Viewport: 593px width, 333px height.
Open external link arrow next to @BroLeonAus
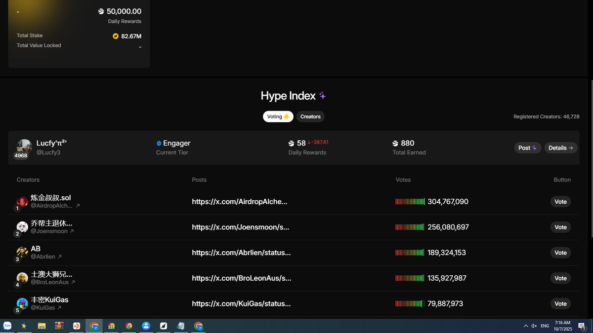click(x=73, y=282)
